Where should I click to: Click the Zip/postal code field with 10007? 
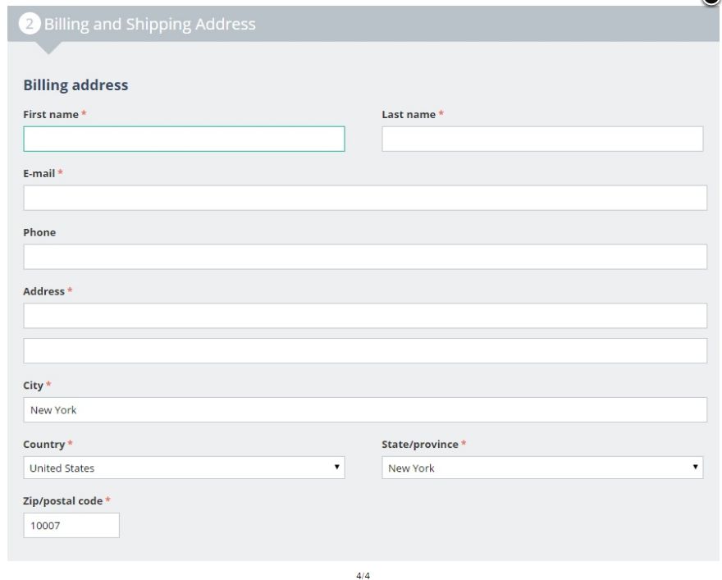click(x=71, y=525)
